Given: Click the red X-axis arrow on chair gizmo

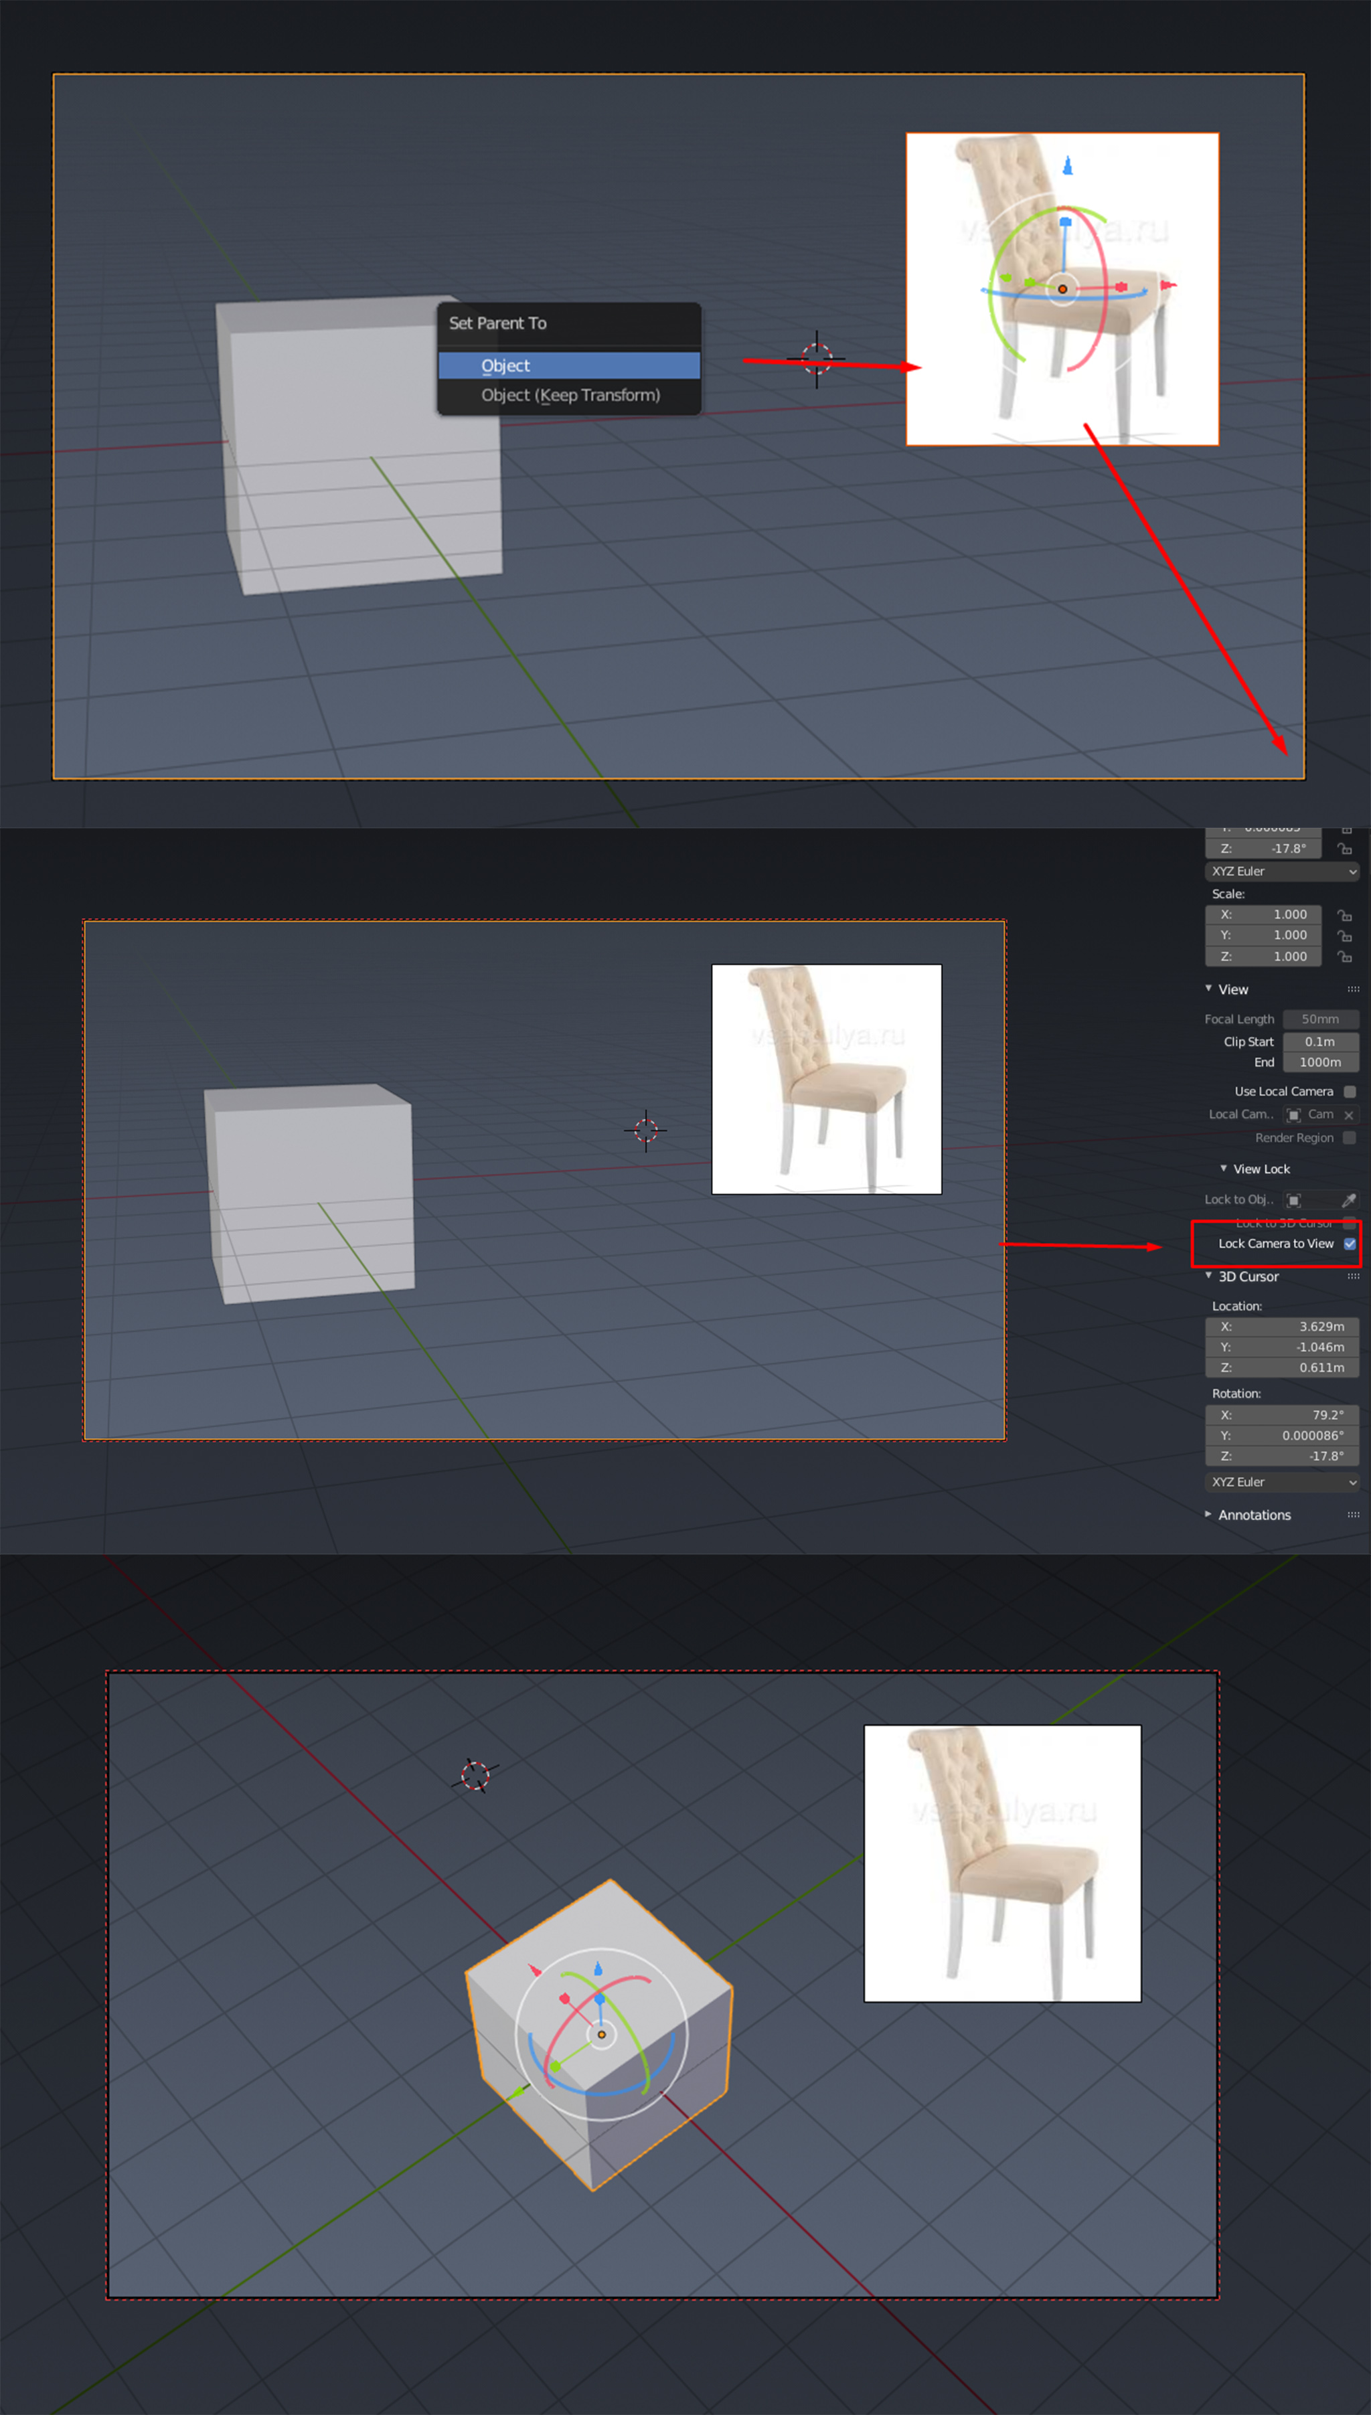Looking at the screenshot, I should click(x=1167, y=284).
